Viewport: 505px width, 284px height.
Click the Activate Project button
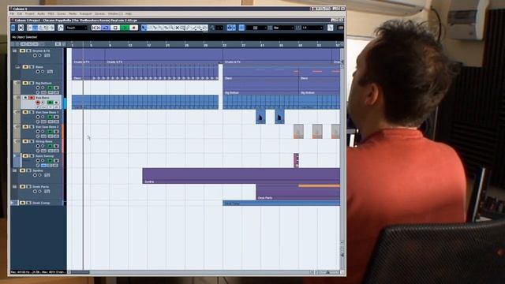13,28
